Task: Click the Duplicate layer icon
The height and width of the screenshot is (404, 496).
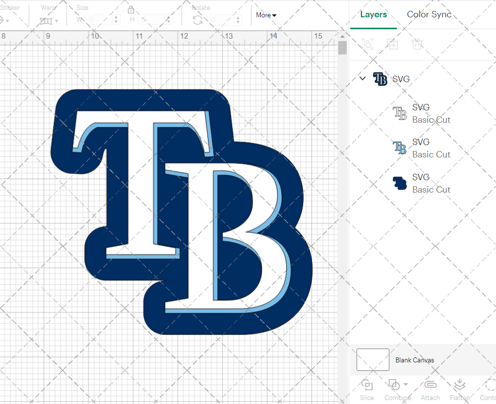Action: [x=392, y=45]
